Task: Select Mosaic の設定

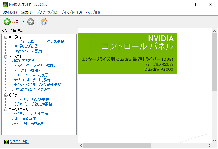Action: [25, 119]
